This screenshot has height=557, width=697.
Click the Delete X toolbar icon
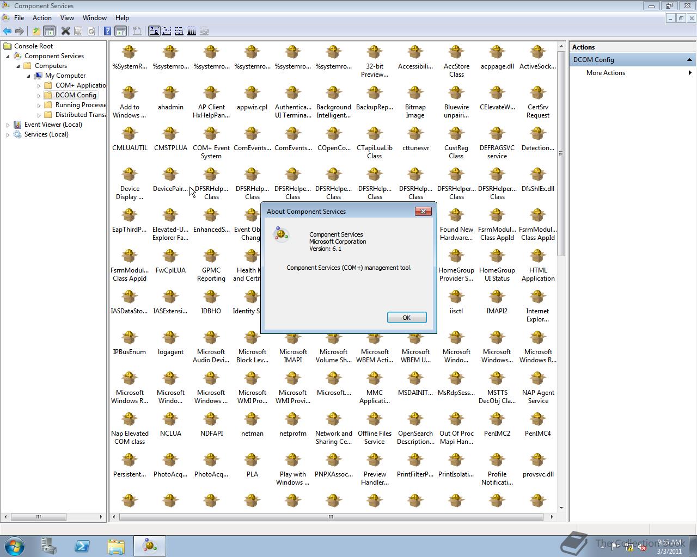point(65,32)
